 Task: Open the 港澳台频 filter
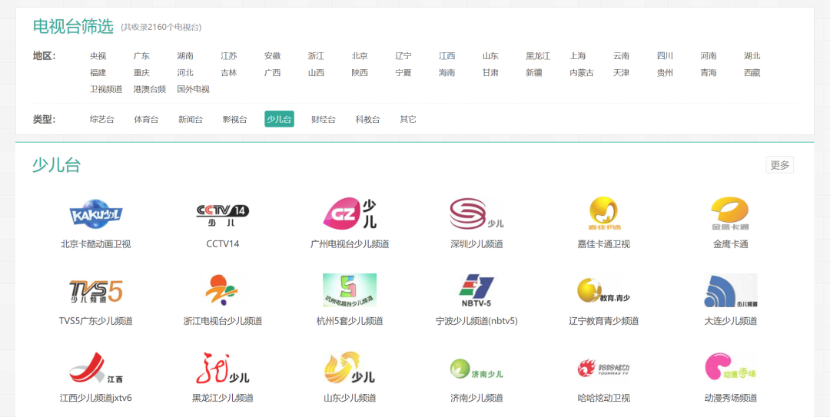150,89
